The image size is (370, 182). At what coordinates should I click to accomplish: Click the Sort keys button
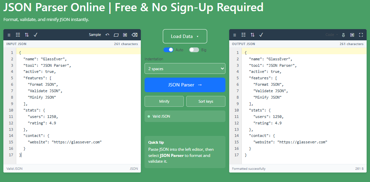206,101
